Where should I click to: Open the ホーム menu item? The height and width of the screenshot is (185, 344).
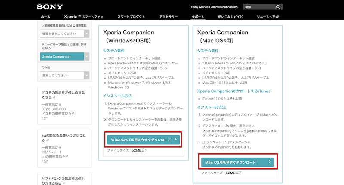(x=46, y=17)
